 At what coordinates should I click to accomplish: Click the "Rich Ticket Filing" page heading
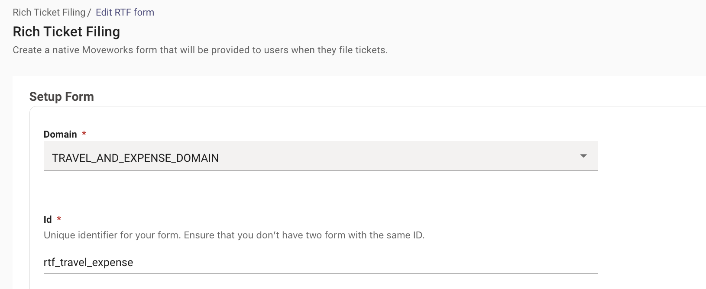click(66, 32)
